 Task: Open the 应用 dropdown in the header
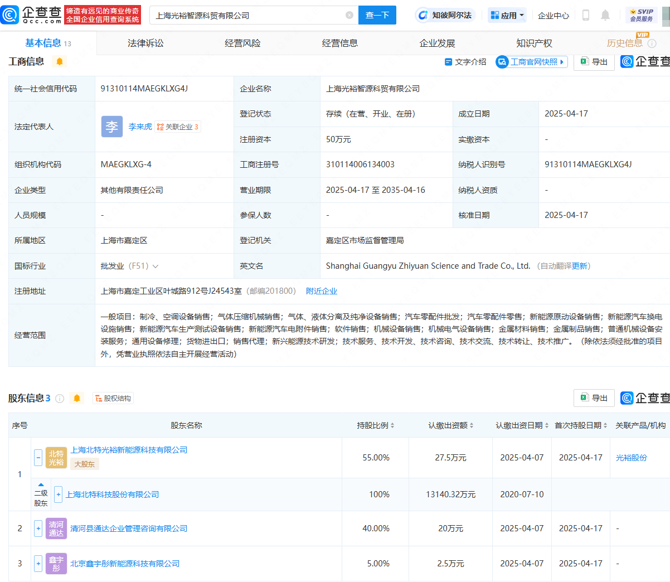coord(506,15)
